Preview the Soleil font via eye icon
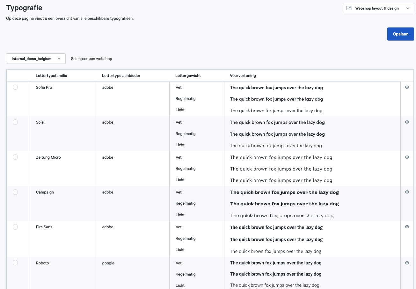The height and width of the screenshot is (289, 416). point(407,122)
